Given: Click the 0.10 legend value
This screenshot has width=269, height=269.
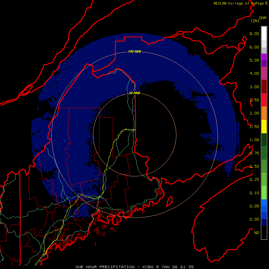Looking at the screenshot, I should coord(254,193).
